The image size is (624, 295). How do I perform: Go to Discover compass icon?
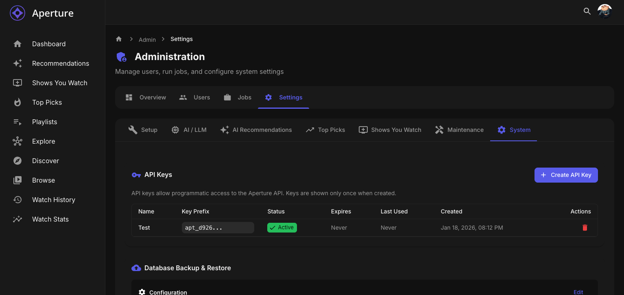coord(17,161)
